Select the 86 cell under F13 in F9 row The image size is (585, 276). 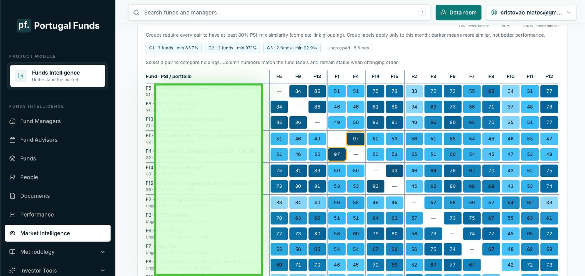coord(317,107)
